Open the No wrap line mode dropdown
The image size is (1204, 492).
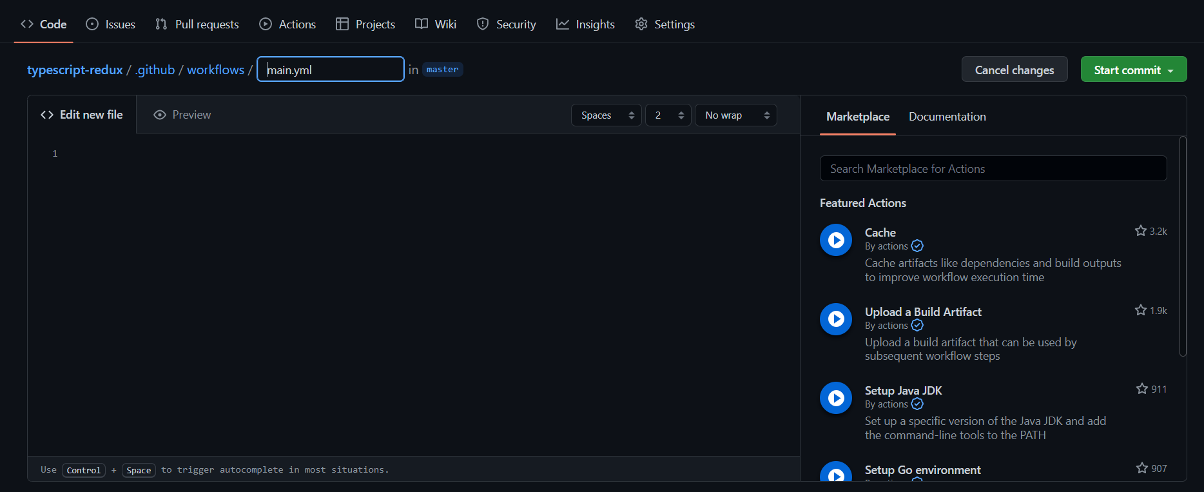(736, 115)
